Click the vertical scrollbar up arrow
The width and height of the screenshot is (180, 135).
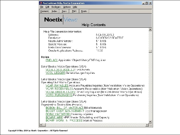click(150, 29)
